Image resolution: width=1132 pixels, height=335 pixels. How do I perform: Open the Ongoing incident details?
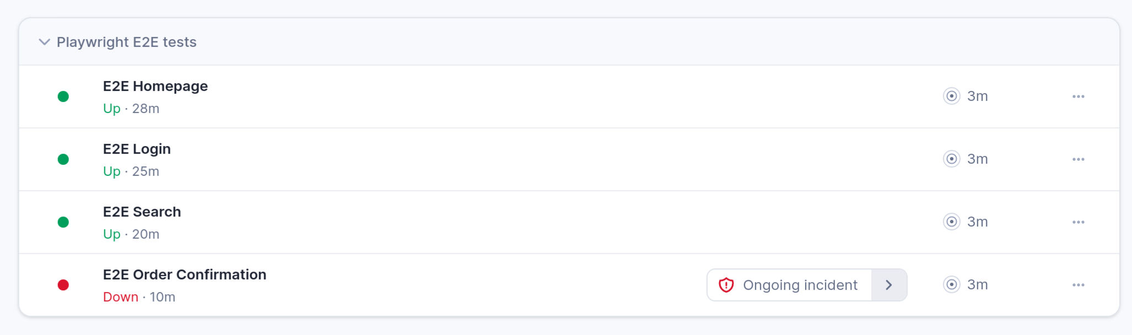tap(789, 285)
